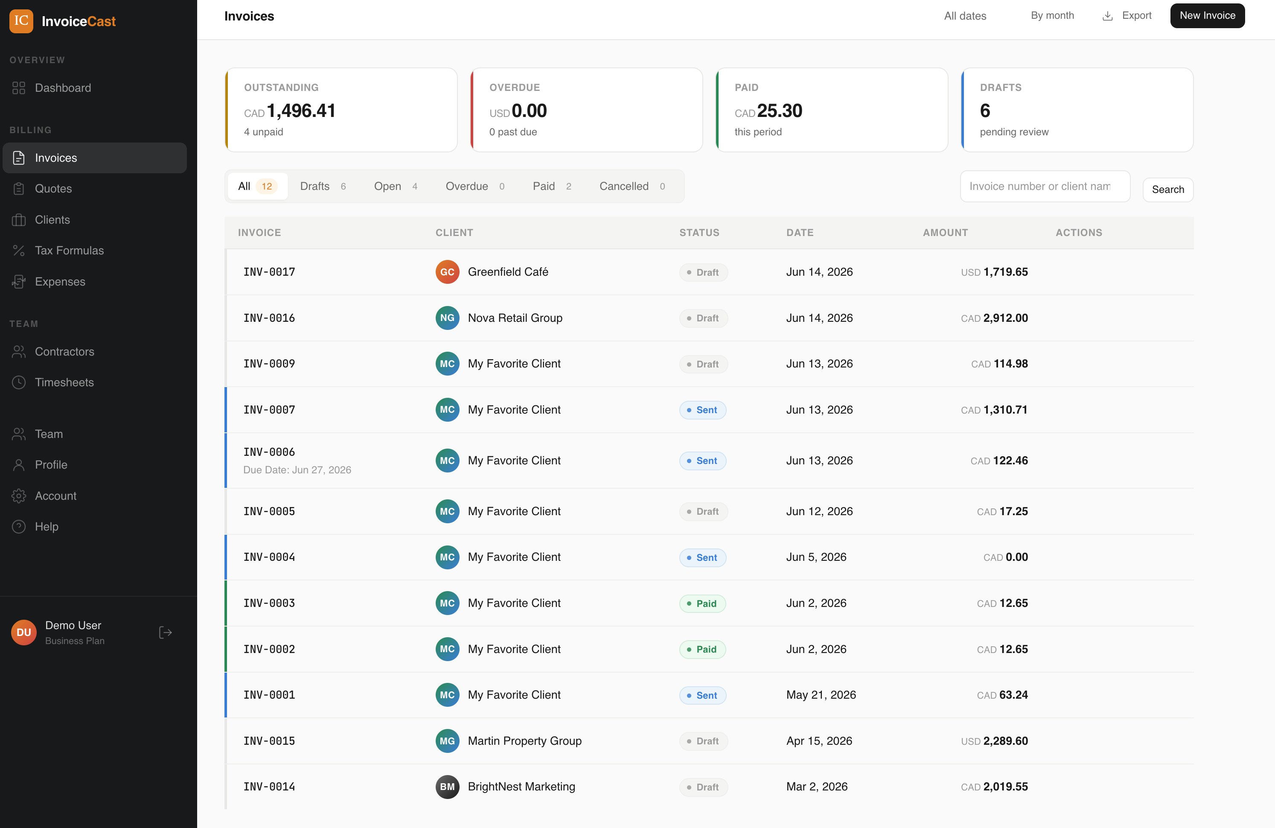The image size is (1275, 828).
Task: Click the CAD 2,912.00 amount
Action: point(994,318)
